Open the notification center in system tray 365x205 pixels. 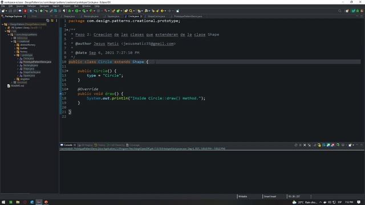359,202
